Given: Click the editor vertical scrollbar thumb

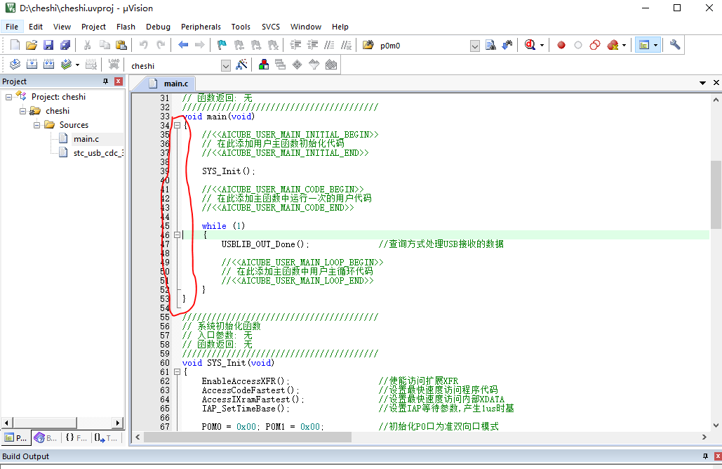Looking at the screenshot, I should click(x=716, y=194).
